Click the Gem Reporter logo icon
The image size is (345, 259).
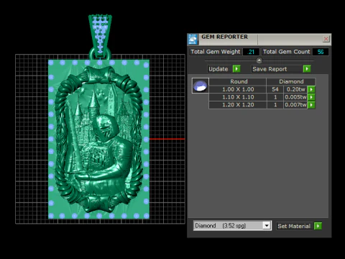(193, 40)
